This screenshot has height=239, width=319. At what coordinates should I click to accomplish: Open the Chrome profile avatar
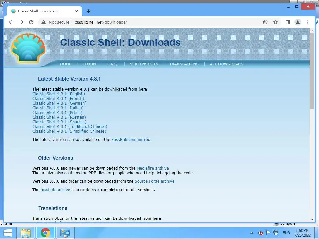(x=298, y=22)
